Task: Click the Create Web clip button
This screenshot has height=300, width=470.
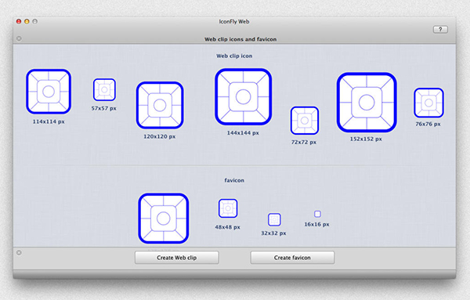Action: coord(176,258)
